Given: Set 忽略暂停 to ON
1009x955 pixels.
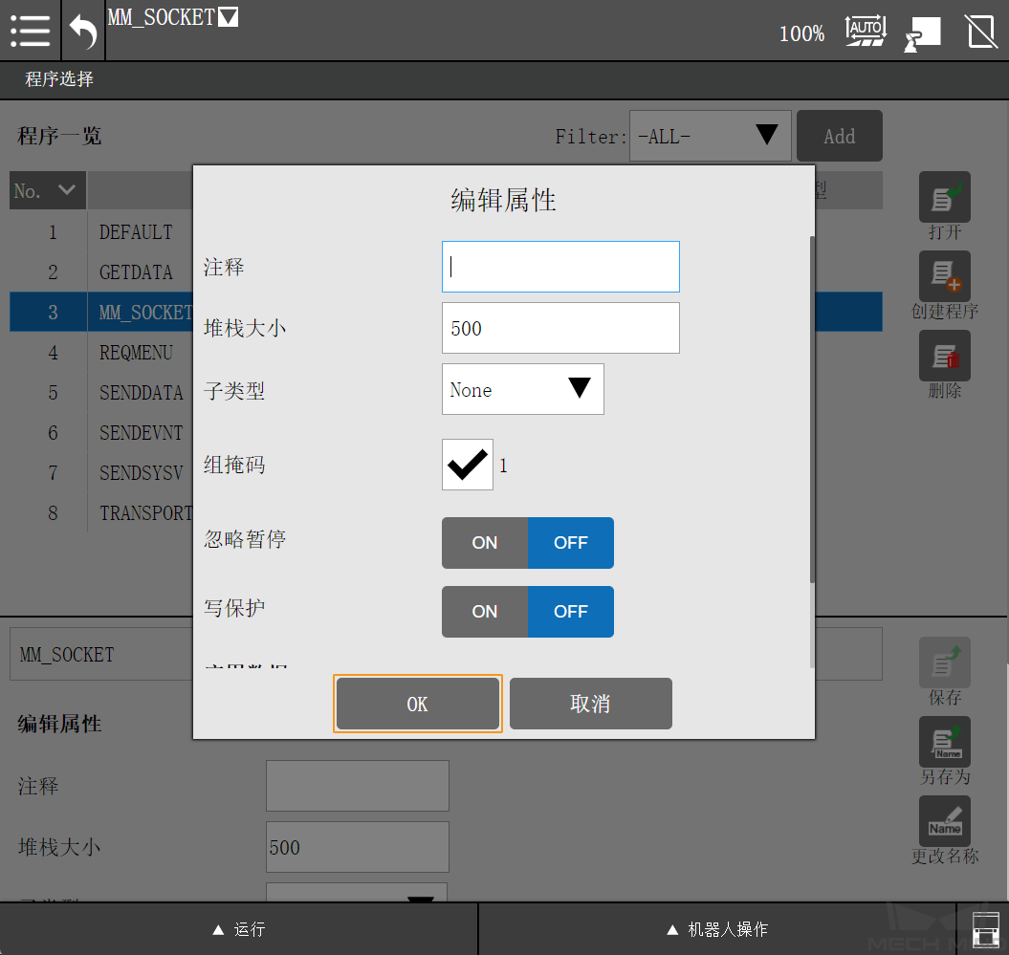Looking at the screenshot, I should (485, 543).
